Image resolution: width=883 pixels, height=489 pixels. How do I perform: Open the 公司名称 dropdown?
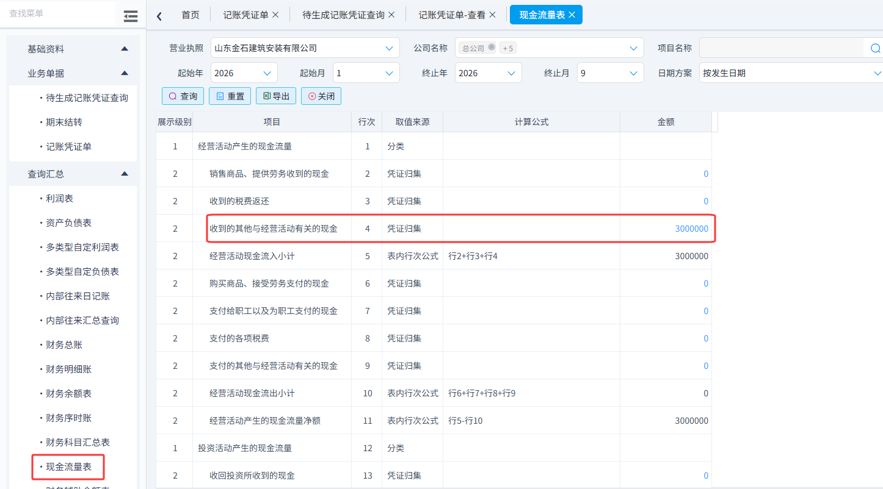click(633, 48)
